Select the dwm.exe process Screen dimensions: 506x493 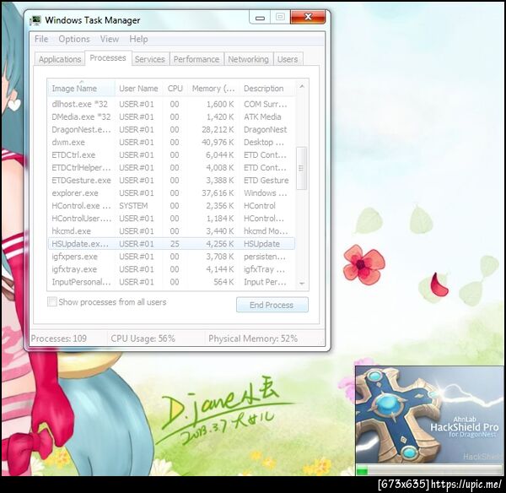click(x=171, y=142)
